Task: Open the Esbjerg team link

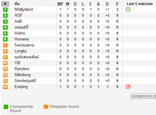Action: click(21, 86)
